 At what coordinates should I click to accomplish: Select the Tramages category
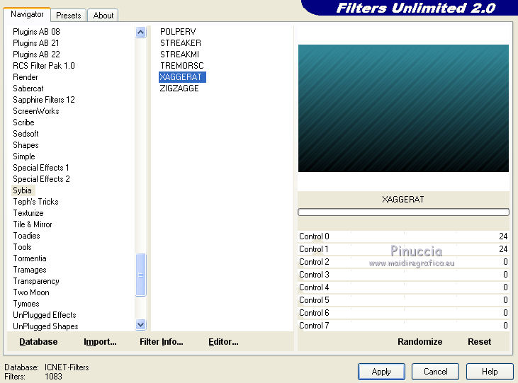tap(29, 270)
